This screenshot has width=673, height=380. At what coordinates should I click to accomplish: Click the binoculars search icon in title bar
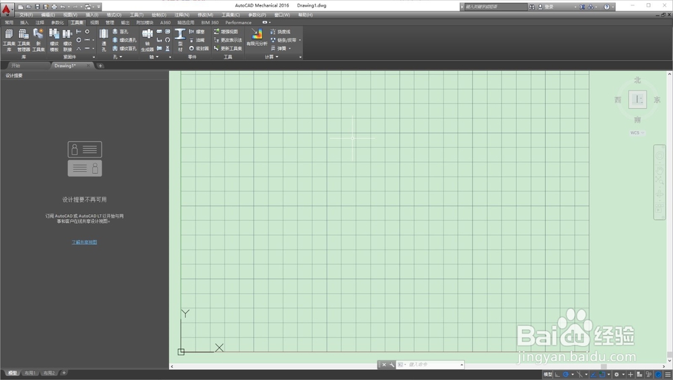tap(532, 7)
